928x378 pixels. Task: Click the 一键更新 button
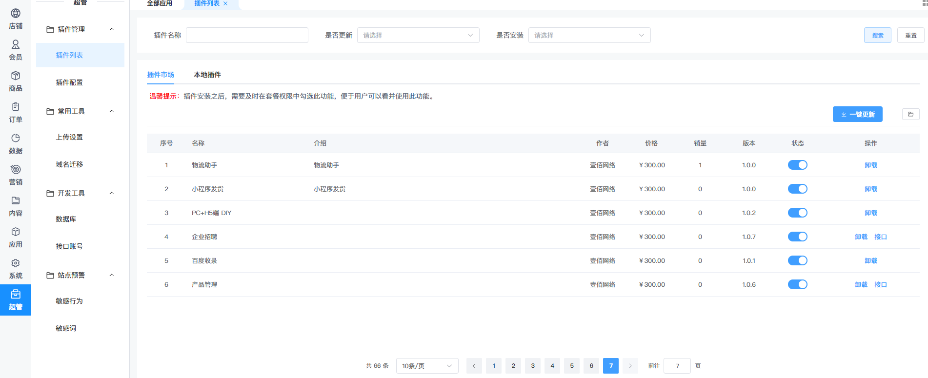click(x=858, y=114)
